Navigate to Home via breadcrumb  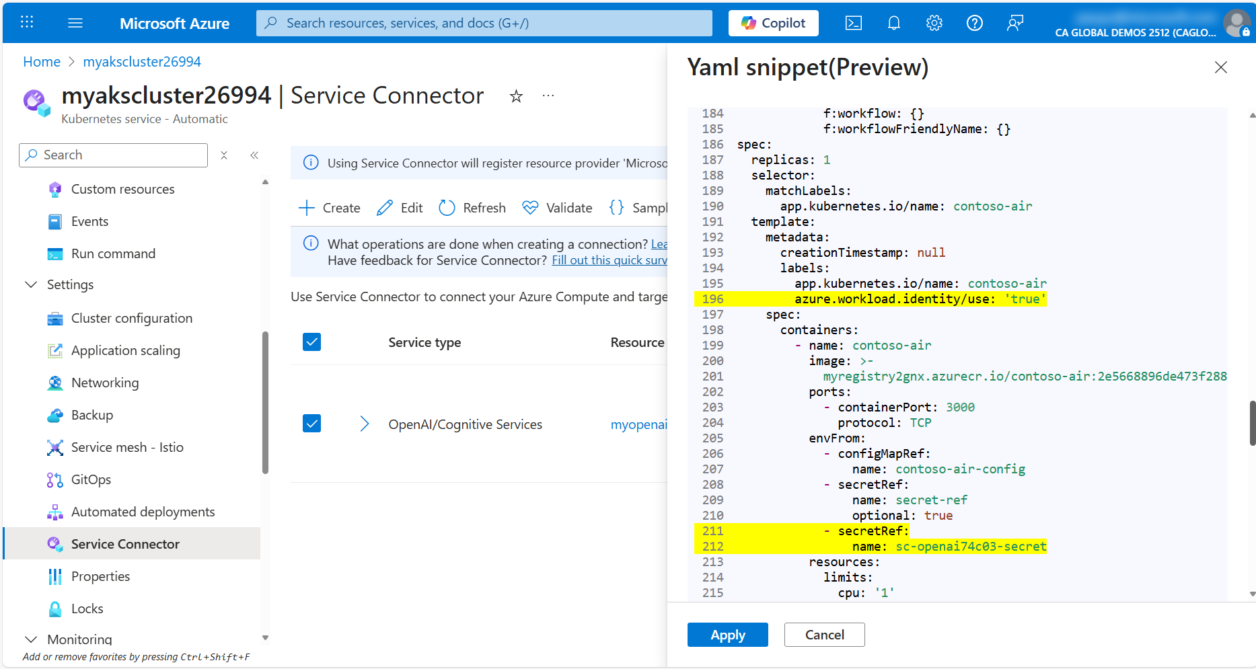pyautogui.click(x=42, y=61)
